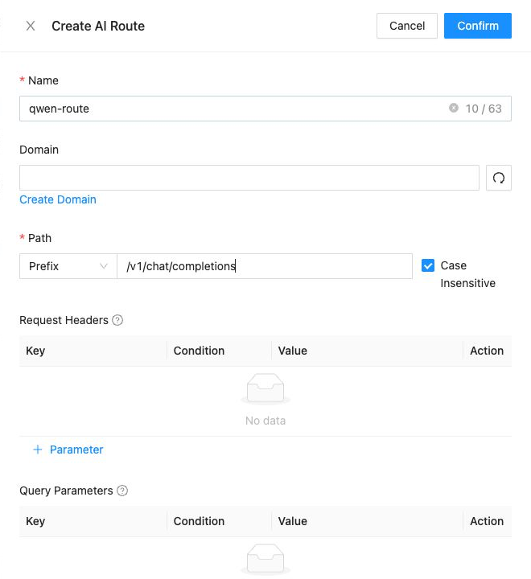Viewport: 531px width, 579px height.
Task: Follow the Create Domain link
Action: [x=58, y=199]
